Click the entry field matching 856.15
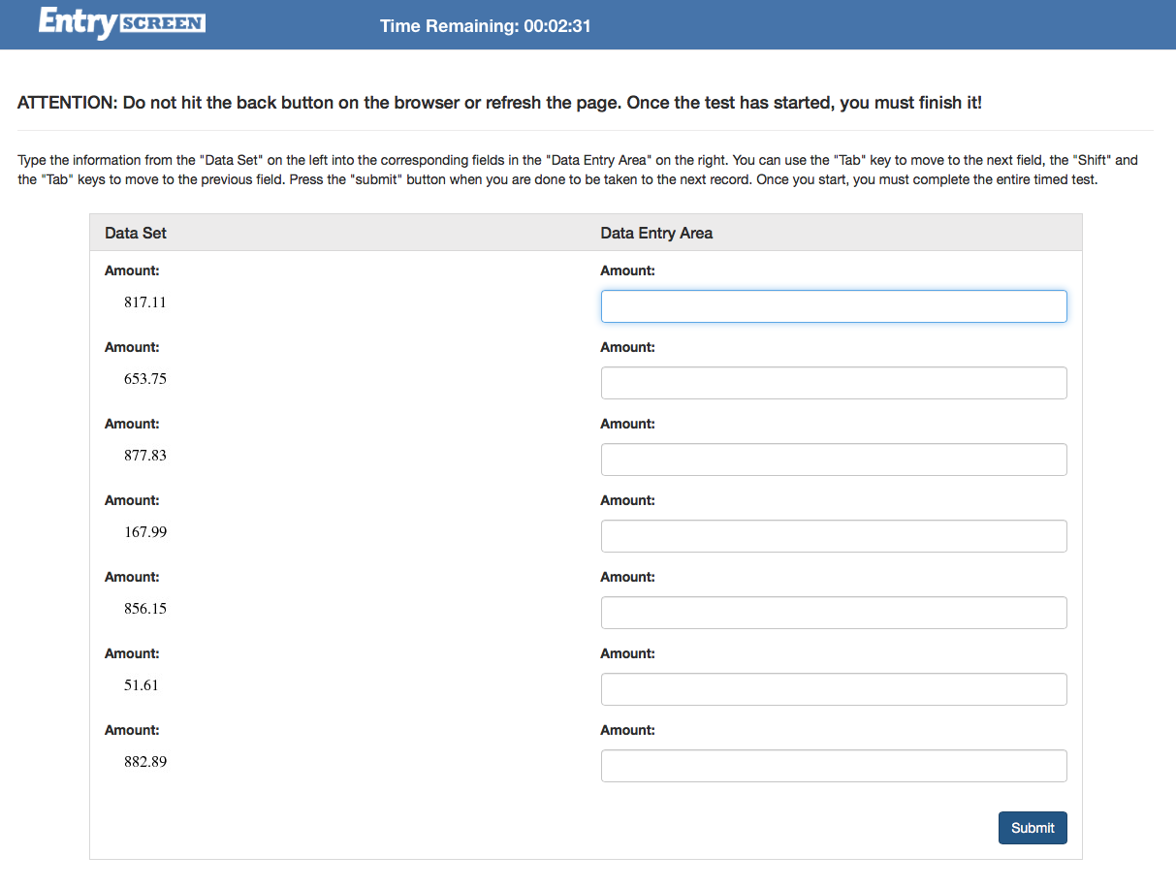1176x888 pixels. 834,612
